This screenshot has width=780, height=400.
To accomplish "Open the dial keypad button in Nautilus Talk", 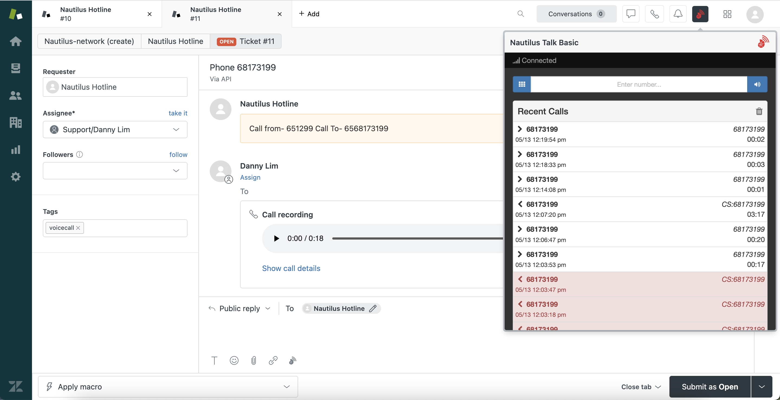I will pyautogui.click(x=521, y=84).
